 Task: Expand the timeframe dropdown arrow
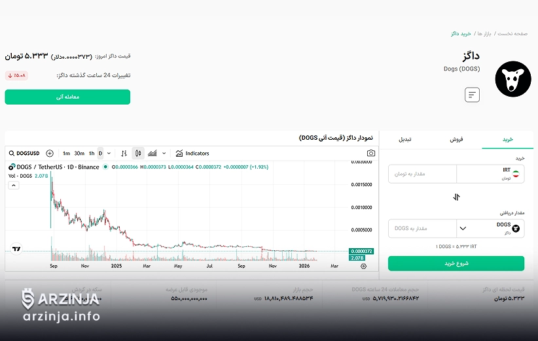[108, 154]
